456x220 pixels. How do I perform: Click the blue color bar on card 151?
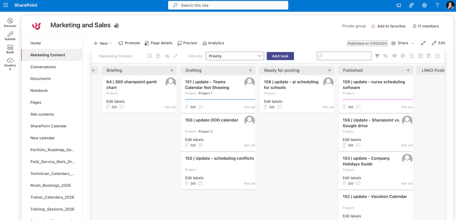(x=220, y=99)
